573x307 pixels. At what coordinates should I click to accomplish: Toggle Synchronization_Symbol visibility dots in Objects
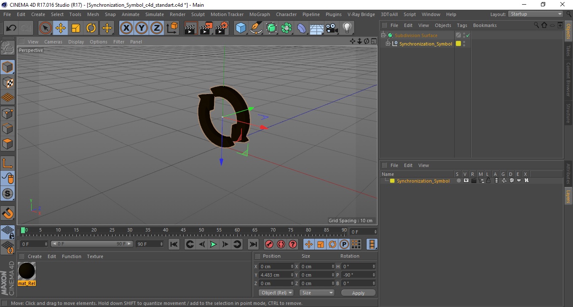464,44
